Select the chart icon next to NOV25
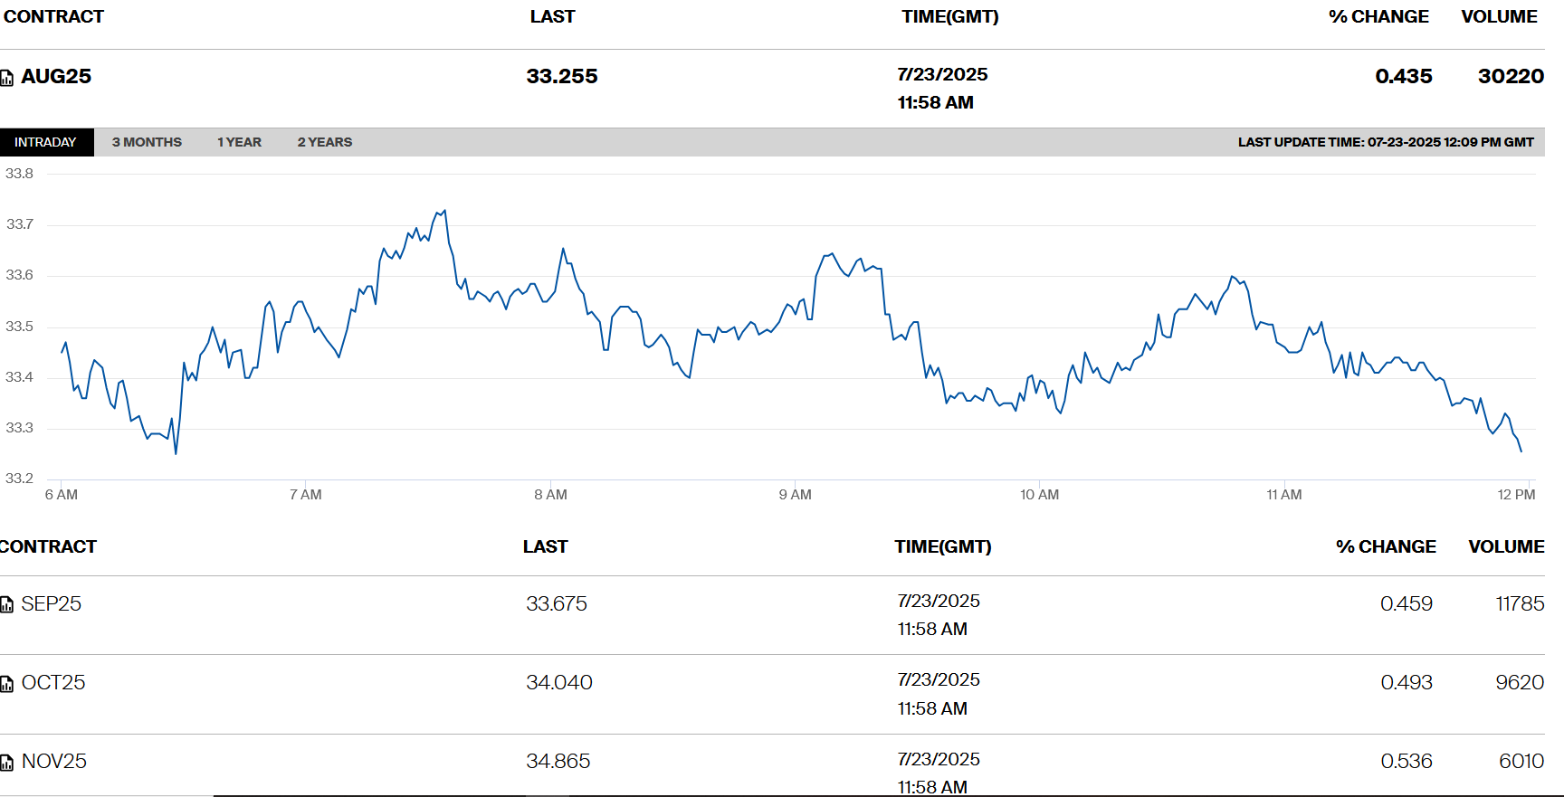Screen dimensions: 1564x797 click(x=7, y=763)
